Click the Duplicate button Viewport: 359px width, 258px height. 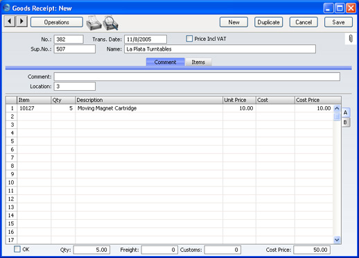(x=268, y=22)
